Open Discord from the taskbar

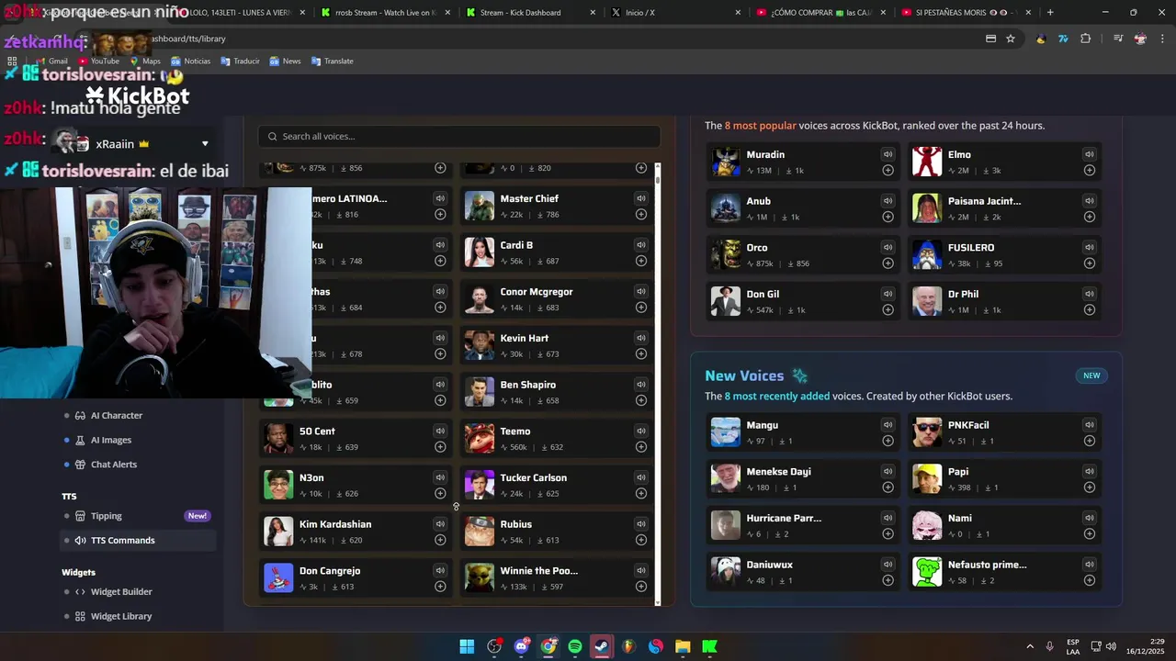point(522,646)
